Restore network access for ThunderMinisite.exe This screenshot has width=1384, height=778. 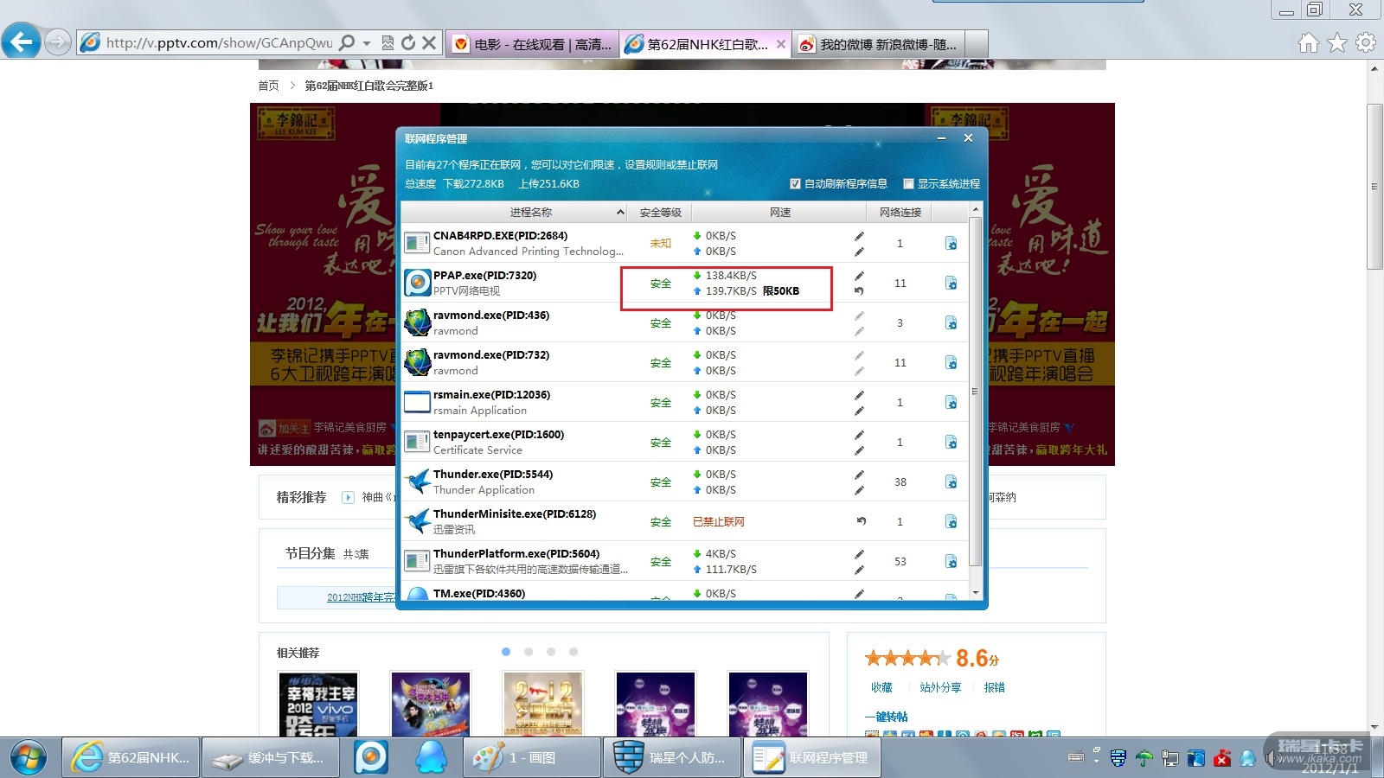point(861,521)
